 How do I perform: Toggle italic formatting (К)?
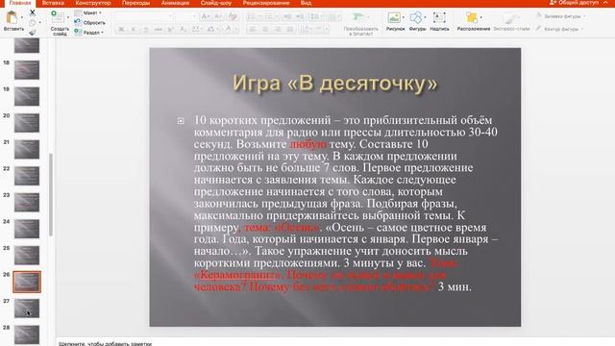(x=134, y=30)
